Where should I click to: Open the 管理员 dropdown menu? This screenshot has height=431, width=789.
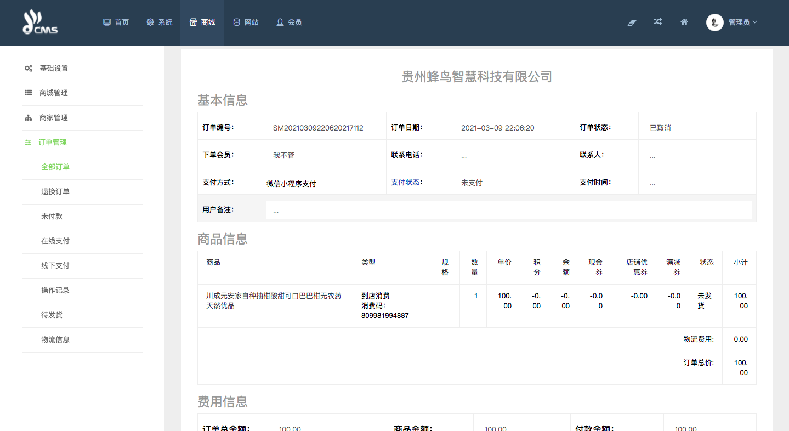[742, 22]
